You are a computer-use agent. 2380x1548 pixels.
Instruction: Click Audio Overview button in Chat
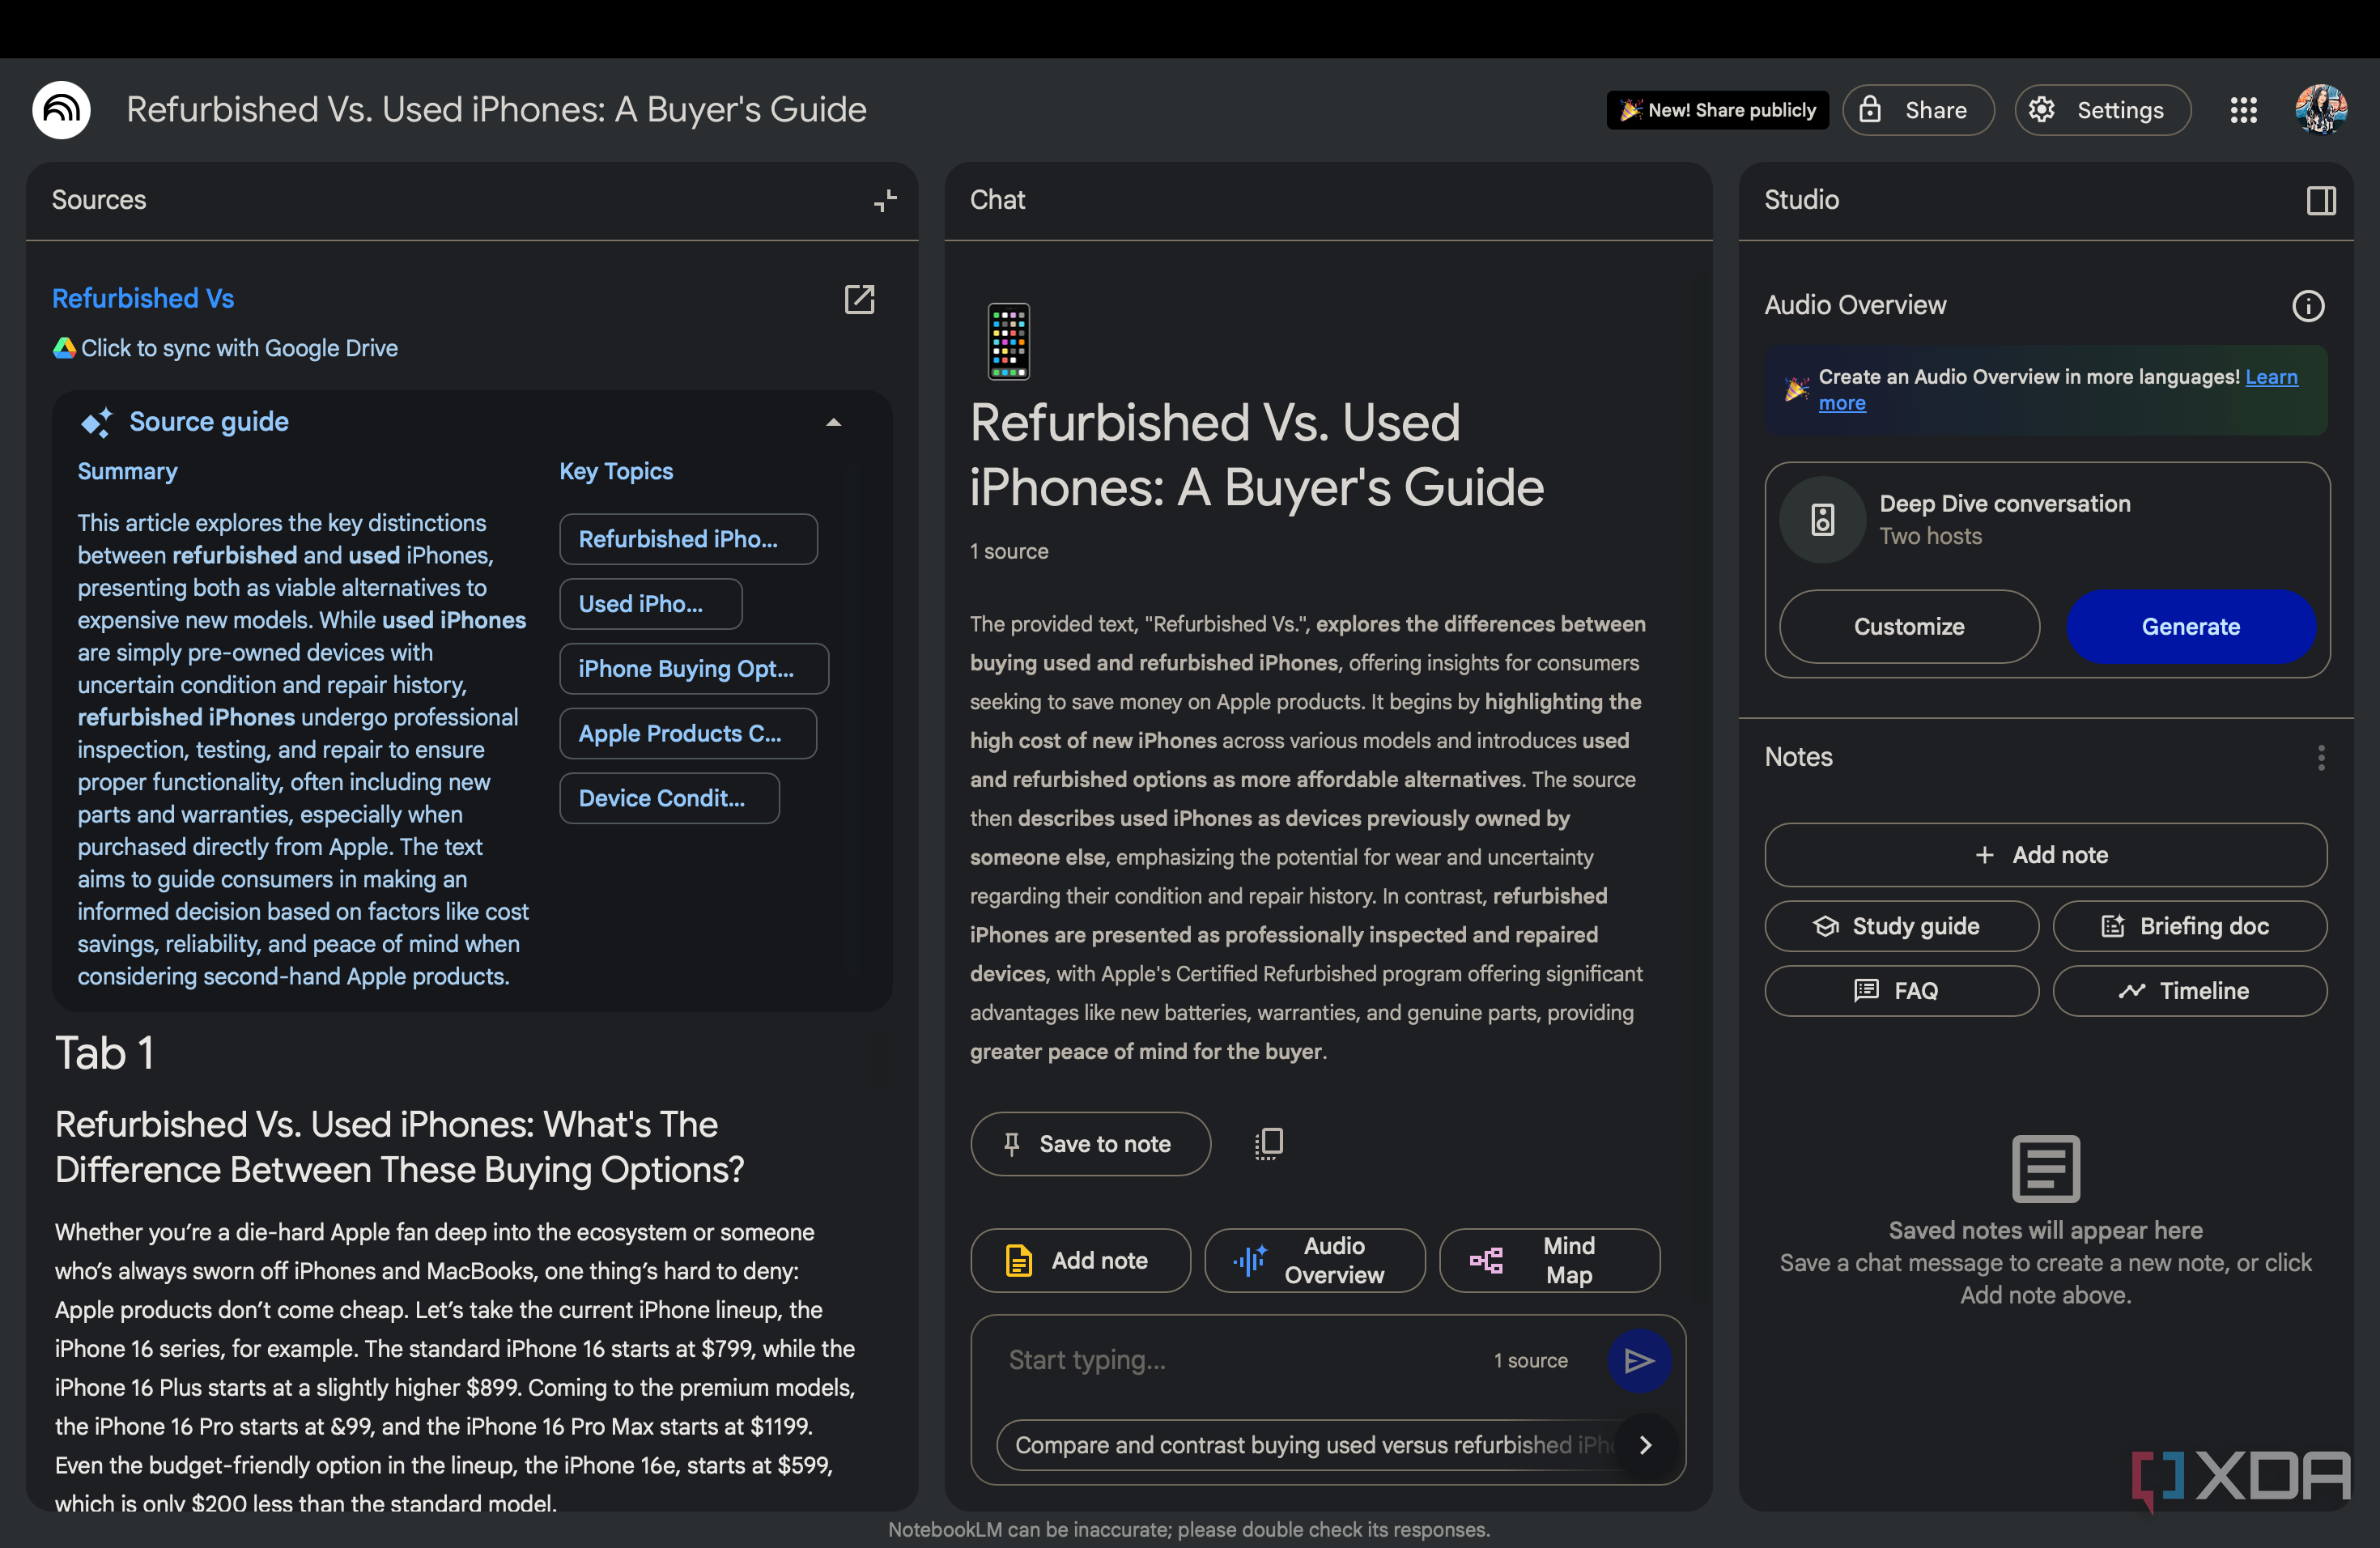tap(1314, 1260)
